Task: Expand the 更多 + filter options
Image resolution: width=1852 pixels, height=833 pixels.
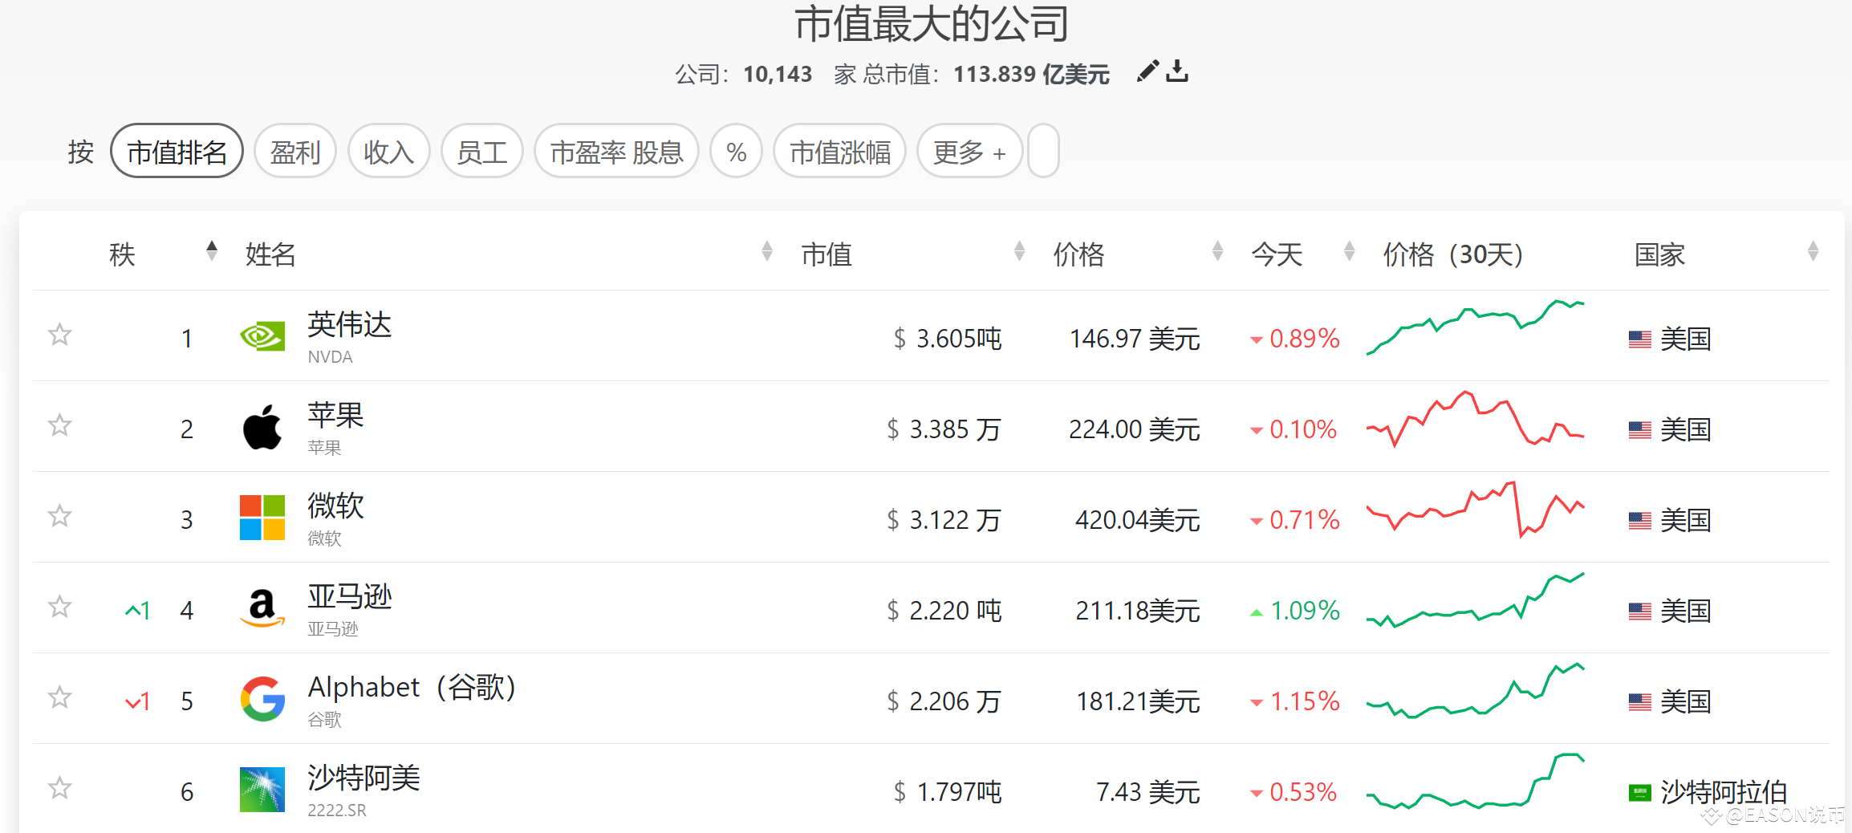Action: tap(969, 151)
